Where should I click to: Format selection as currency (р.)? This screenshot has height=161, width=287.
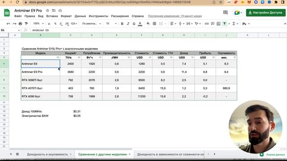tap(49, 24)
